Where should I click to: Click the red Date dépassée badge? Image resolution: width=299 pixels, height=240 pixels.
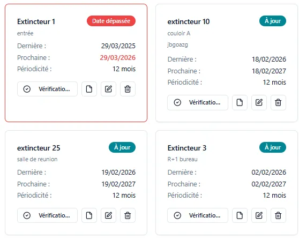click(x=111, y=21)
